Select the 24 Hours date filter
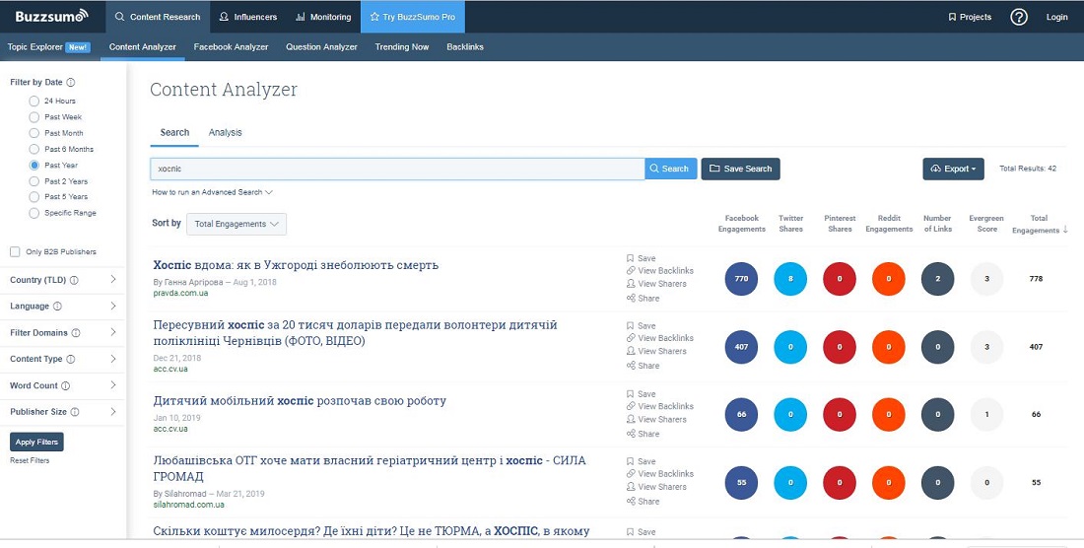This screenshot has width=1084, height=548. coord(34,101)
